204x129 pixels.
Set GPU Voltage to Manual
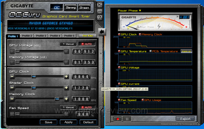click(68, 44)
